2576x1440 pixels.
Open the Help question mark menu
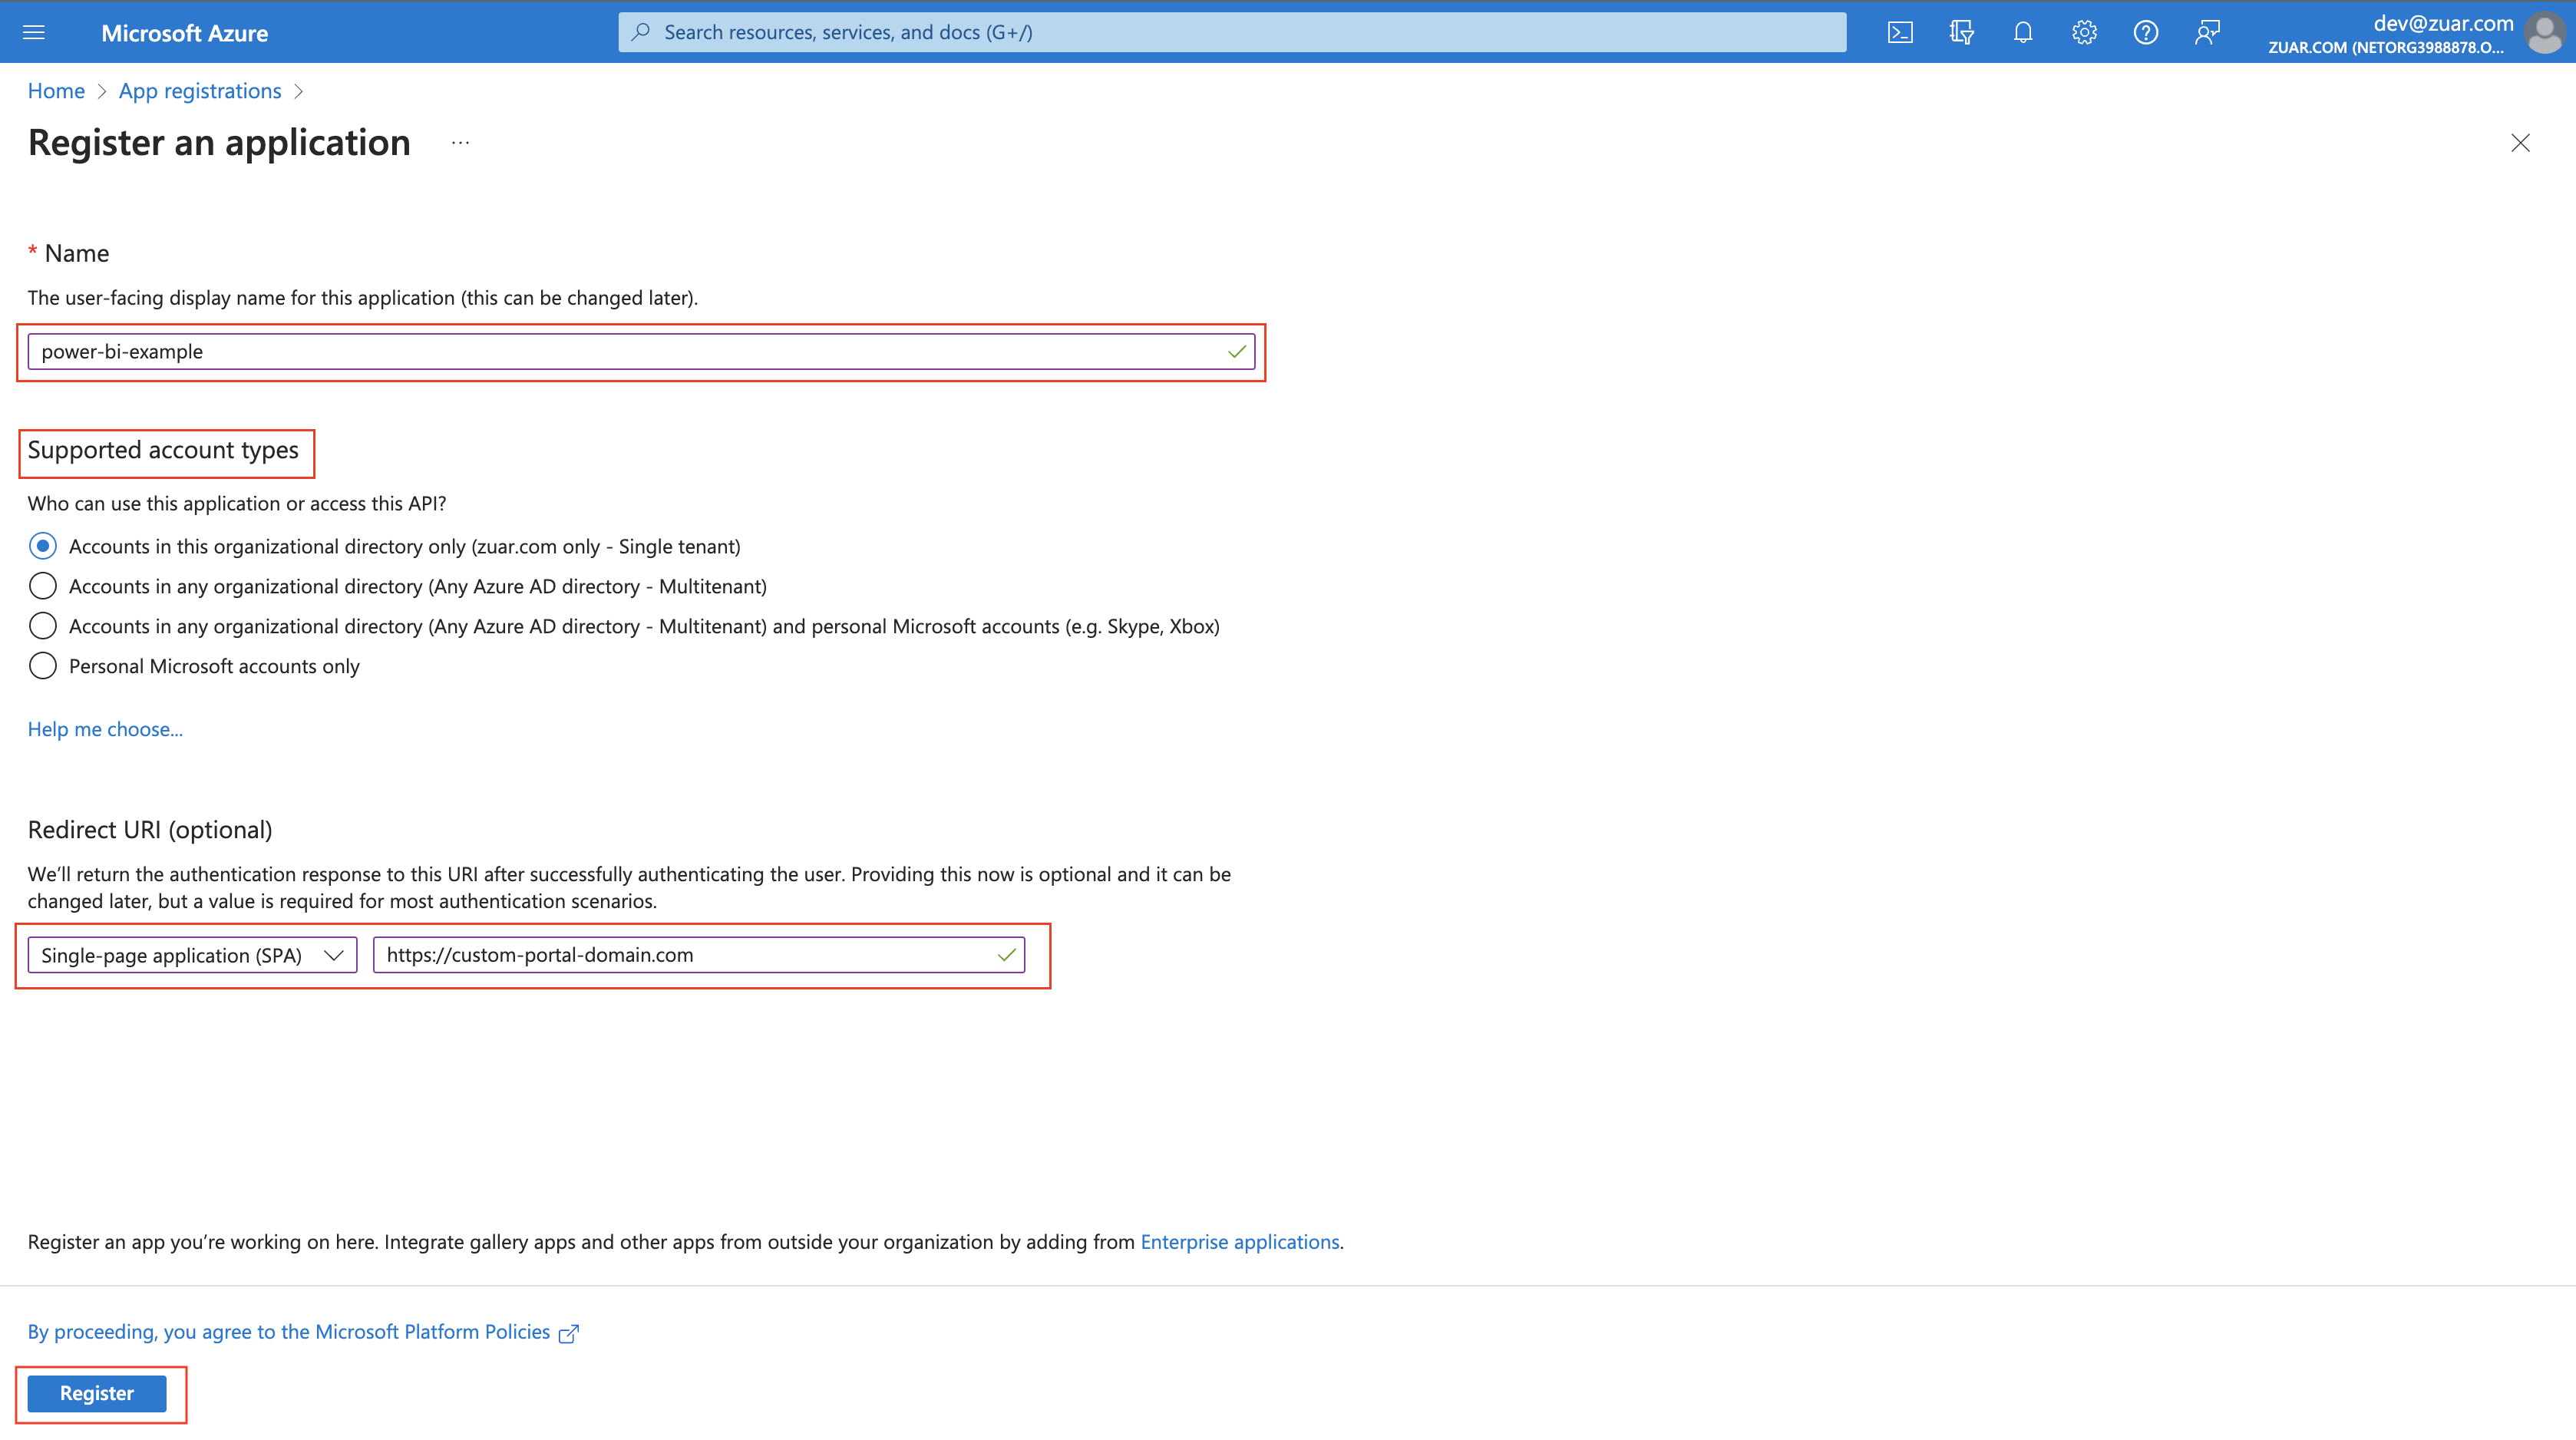(2145, 33)
